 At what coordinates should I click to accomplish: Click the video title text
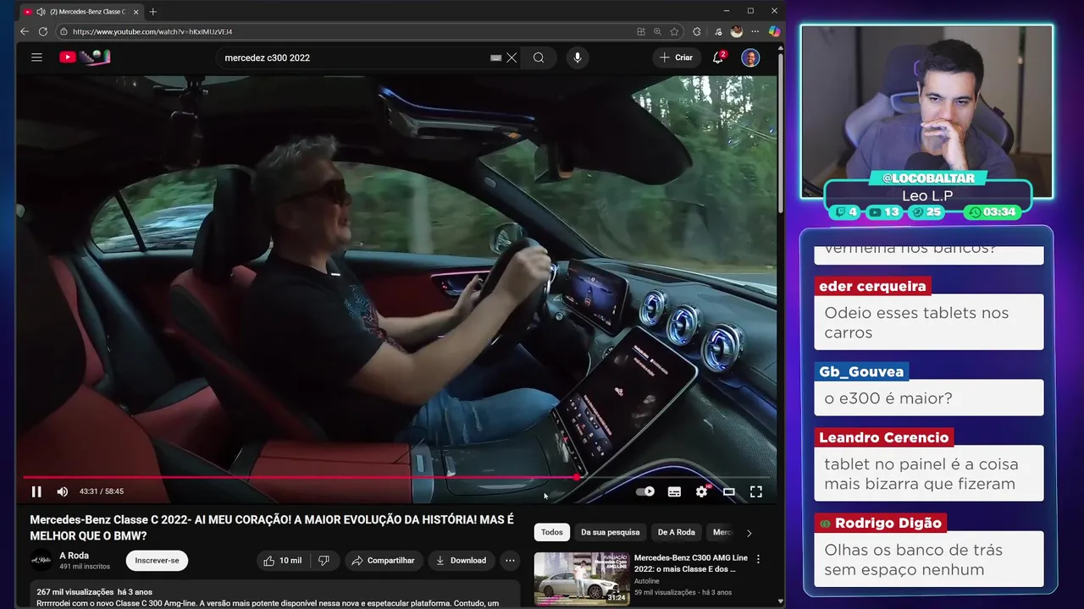point(272,527)
